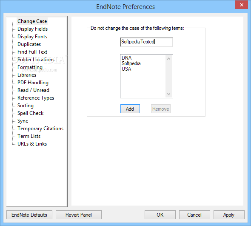Open Temporary Citations preferences
Screen dimensions: 251x226
click(x=40, y=129)
